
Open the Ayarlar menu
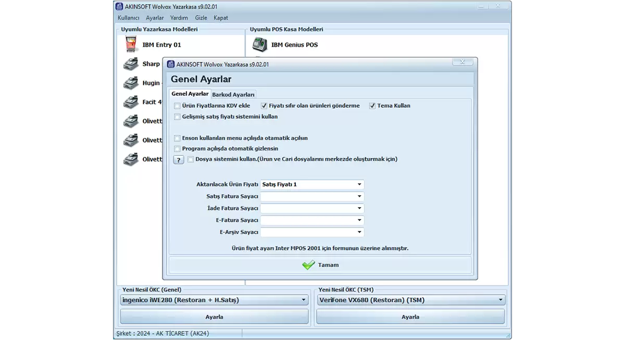155,18
